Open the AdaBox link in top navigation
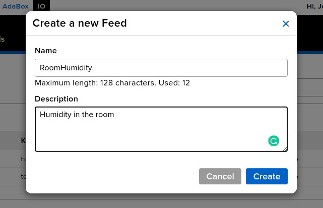This screenshot has height=208, width=323. tap(16, 6)
